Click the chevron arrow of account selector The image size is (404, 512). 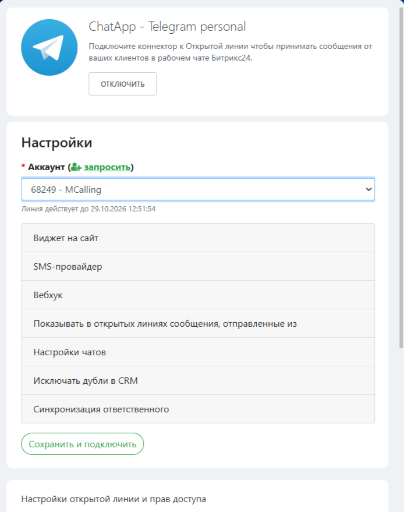(x=367, y=189)
